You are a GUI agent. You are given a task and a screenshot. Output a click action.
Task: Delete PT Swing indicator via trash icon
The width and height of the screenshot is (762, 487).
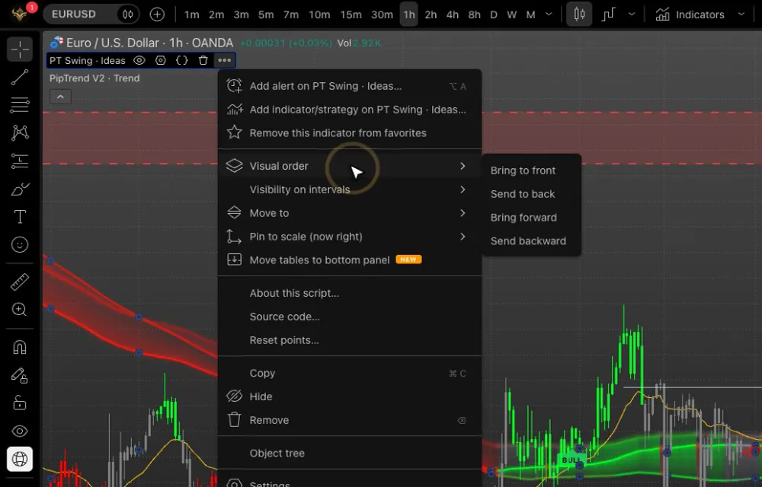click(203, 60)
